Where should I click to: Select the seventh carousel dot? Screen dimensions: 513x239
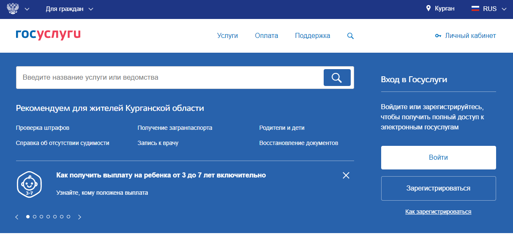(68, 217)
